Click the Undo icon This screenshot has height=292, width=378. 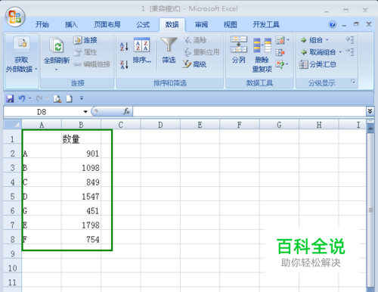[x=22, y=98]
